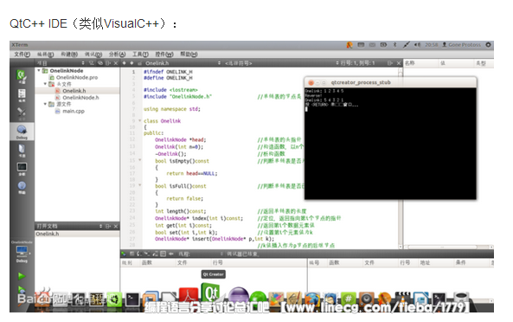The image size is (513, 322).
Task: Focus the qtcreator_process_stub title bar
Action: point(390,82)
